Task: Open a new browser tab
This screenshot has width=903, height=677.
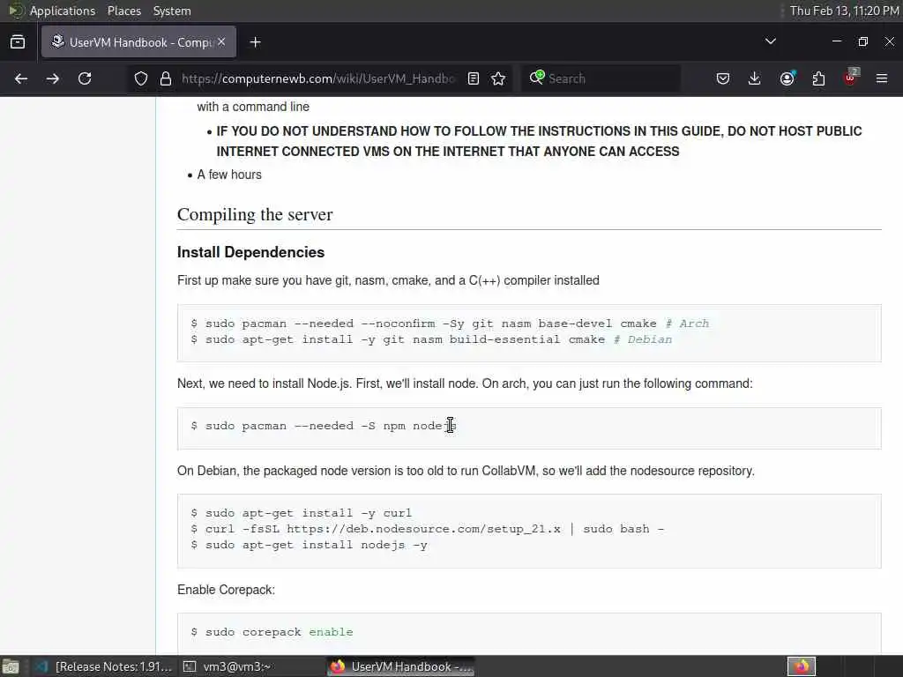Action: pyautogui.click(x=256, y=42)
